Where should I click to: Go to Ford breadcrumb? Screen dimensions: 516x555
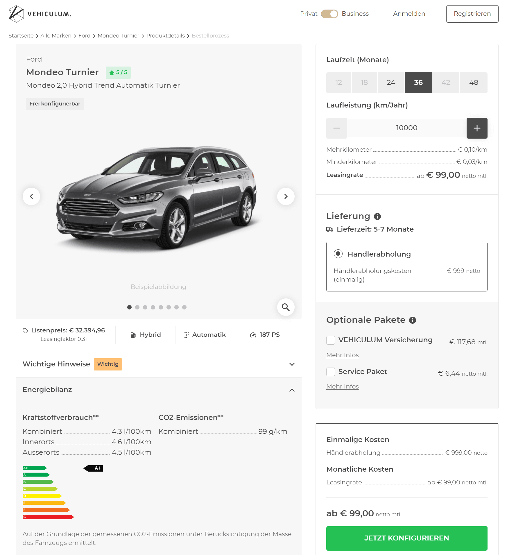click(84, 36)
